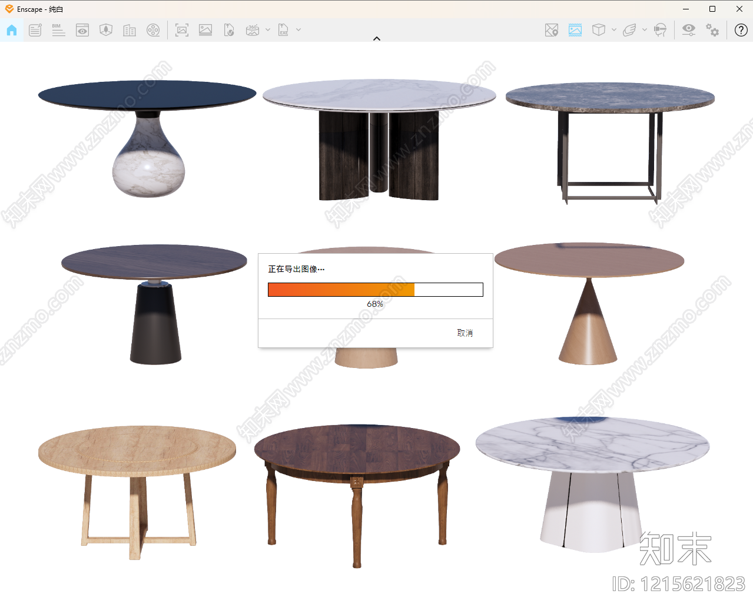Screen dimensions: 753x607
Task: Open the Site Context tool
Action: coord(106,30)
